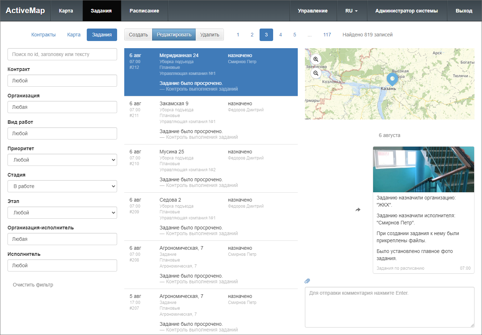The height and width of the screenshot is (335, 482).
Task: Open the stairwell photo thumbnail
Action: (423, 169)
